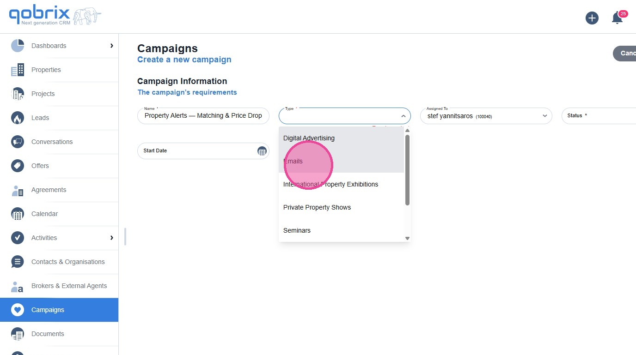Click the Qobrix logo
Viewport: 636px width, 355px height.
[55, 16]
